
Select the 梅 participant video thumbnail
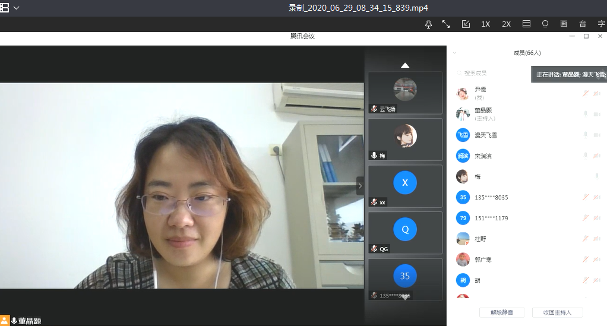(405, 140)
